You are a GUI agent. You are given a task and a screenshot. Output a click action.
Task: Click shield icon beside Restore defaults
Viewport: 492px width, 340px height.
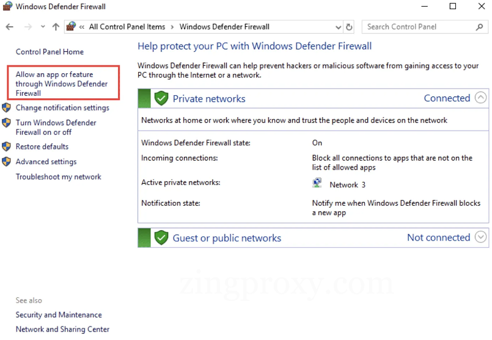click(6, 146)
